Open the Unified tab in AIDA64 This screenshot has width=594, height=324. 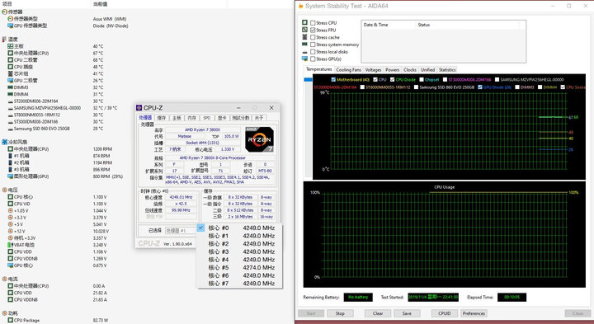(427, 70)
